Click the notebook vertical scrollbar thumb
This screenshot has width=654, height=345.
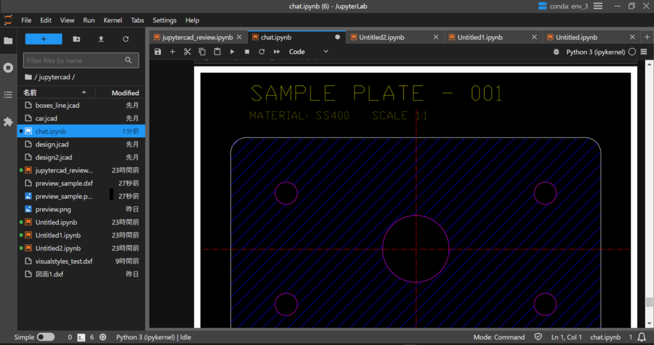tap(649, 302)
